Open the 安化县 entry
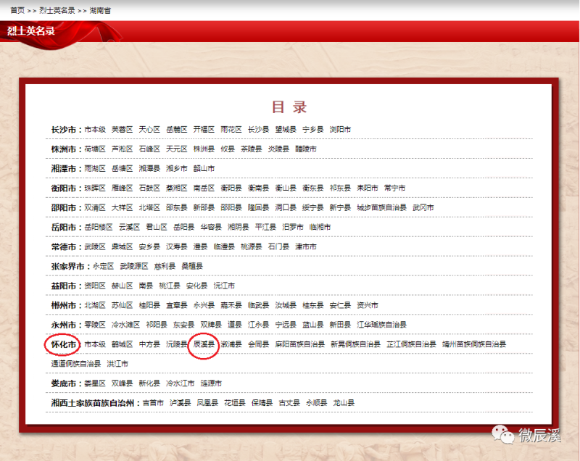Image resolution: width=580 pixels, height=461 pixels. pos(196,286)
